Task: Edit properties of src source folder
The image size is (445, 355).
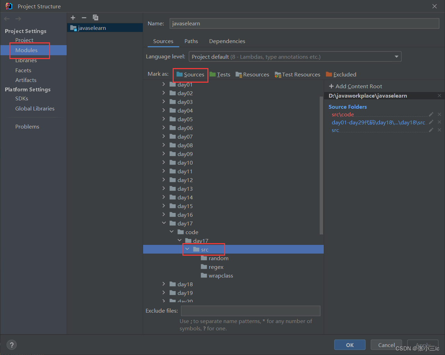Action: (x=431, y=130)
